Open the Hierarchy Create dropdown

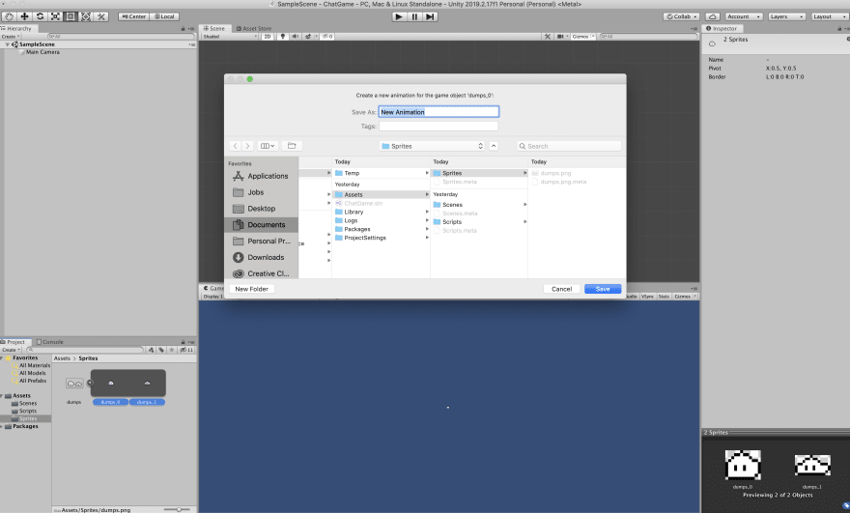tap(11, 37)
